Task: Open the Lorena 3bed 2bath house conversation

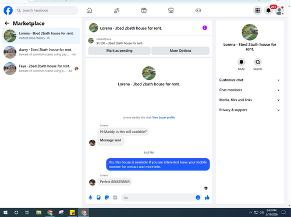Action: tap(41, 36)
